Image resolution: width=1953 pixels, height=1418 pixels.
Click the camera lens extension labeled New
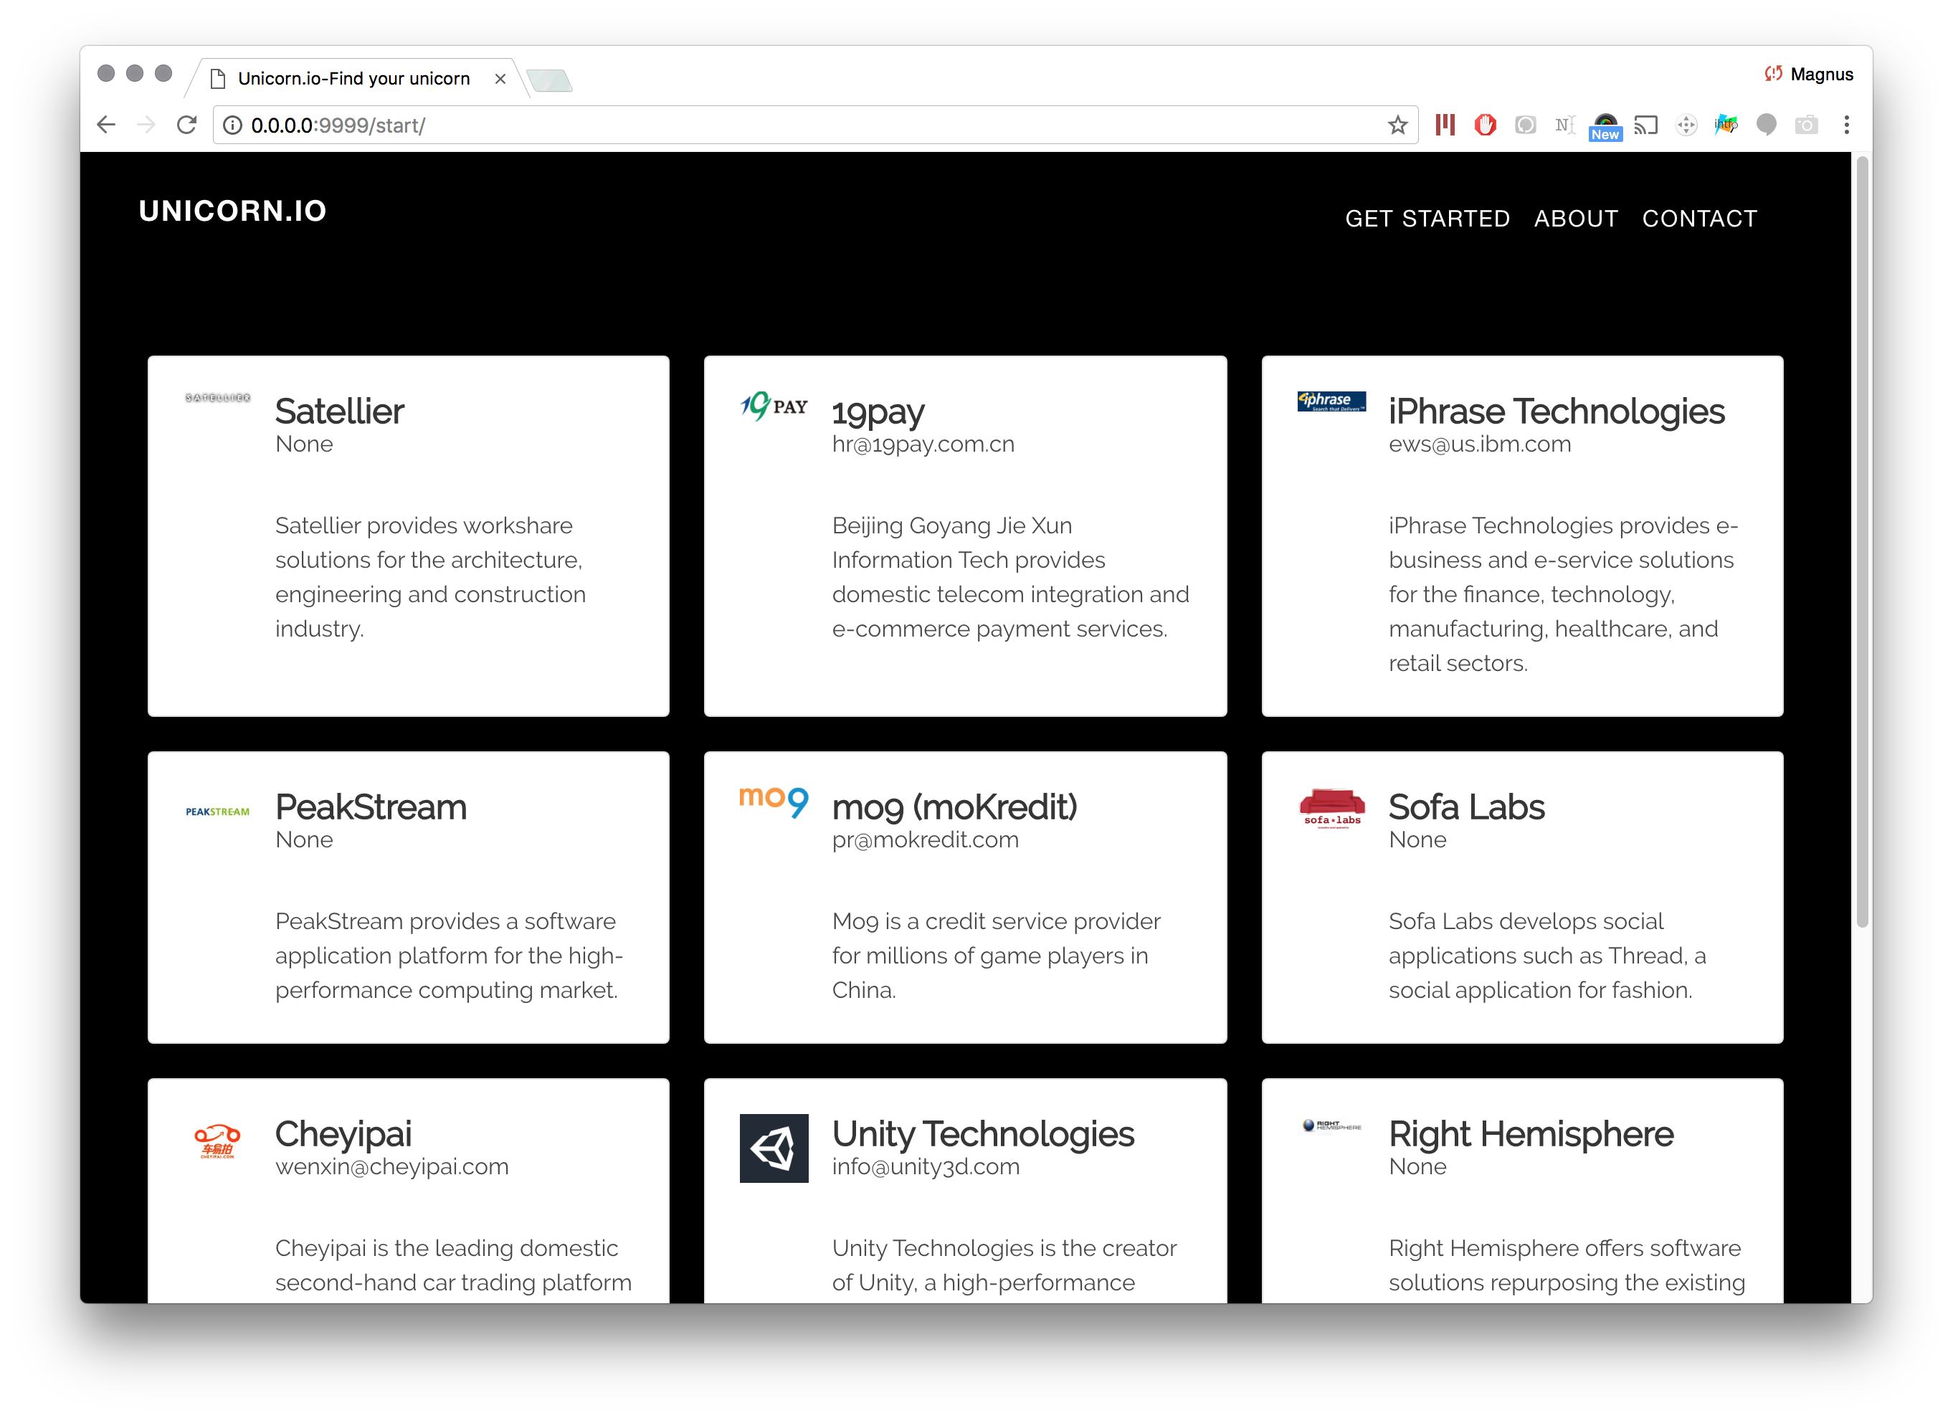(1605, 125)
